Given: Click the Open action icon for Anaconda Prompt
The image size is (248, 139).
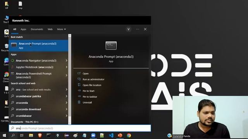Looking at the screenshot, I should coord(79,73).
